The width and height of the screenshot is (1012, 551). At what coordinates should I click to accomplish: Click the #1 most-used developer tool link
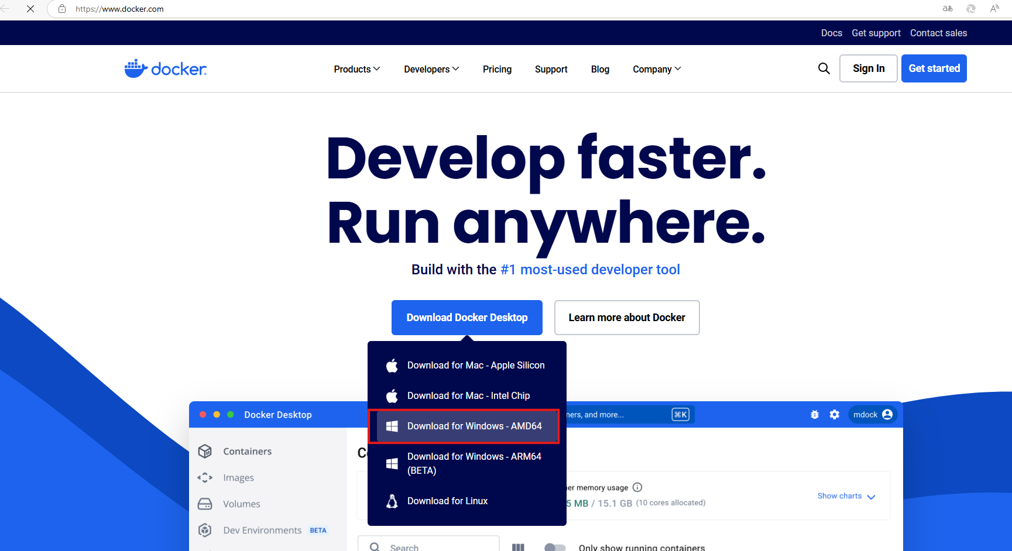tap(590, 270)
